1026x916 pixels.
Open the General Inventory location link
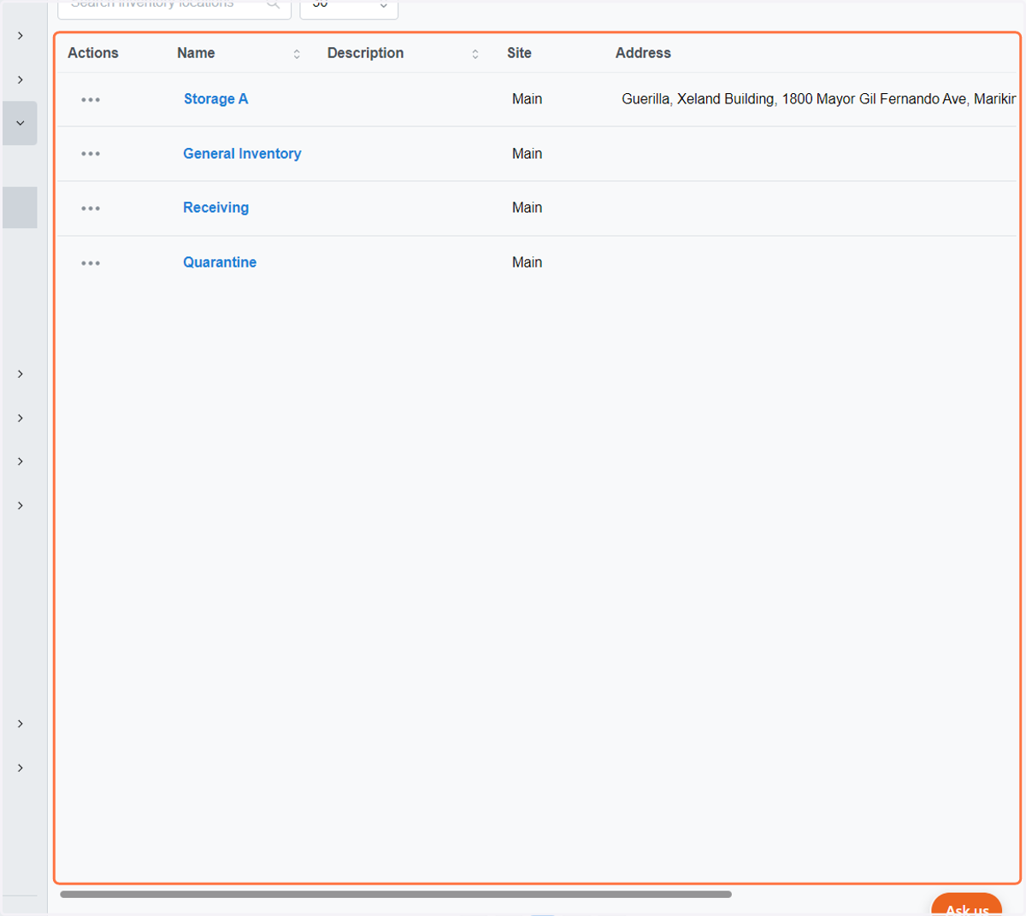click(x=242, y=154)
